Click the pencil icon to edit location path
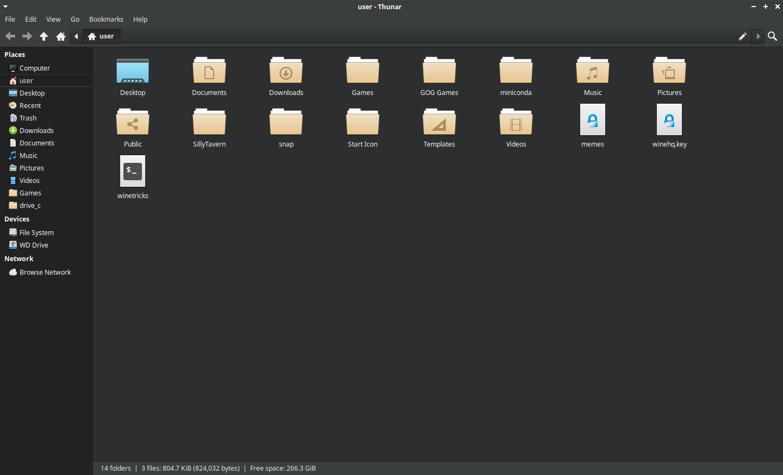 (743, 36)
